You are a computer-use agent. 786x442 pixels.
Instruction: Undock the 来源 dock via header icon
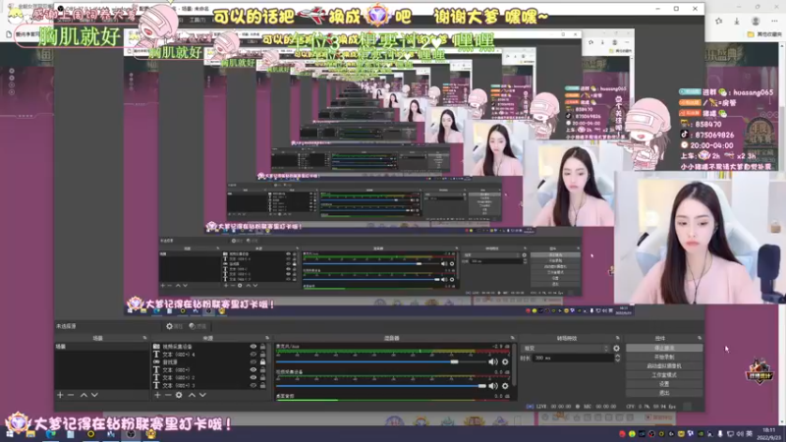point(267,338)
